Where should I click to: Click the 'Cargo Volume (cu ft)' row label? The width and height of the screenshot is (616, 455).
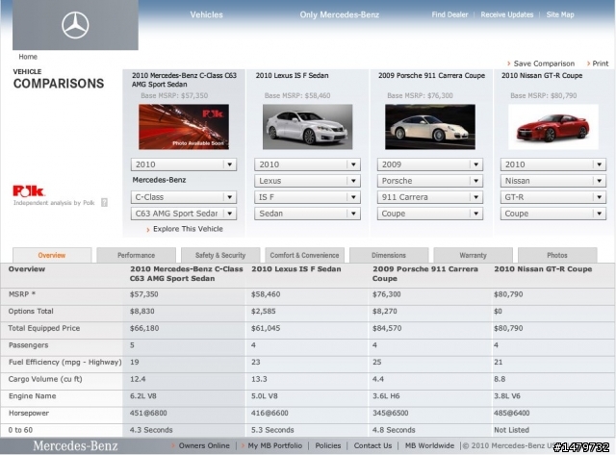coord(45,379)
